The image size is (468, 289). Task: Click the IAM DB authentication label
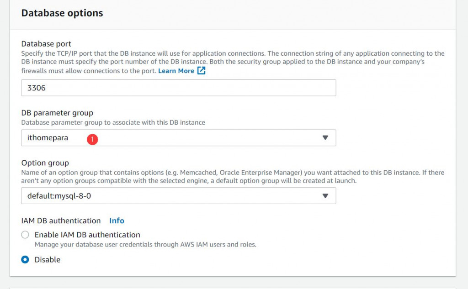(61, 221)
